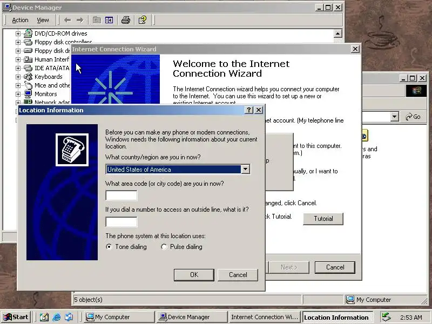The width and height of the screenshot is (432, 324).
Task: Select the Keyboards tree item label
Action: coord(49,77)
